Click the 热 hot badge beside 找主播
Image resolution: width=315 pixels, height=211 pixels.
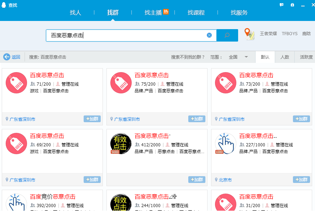pyautogui.click(x=166, y=12)
